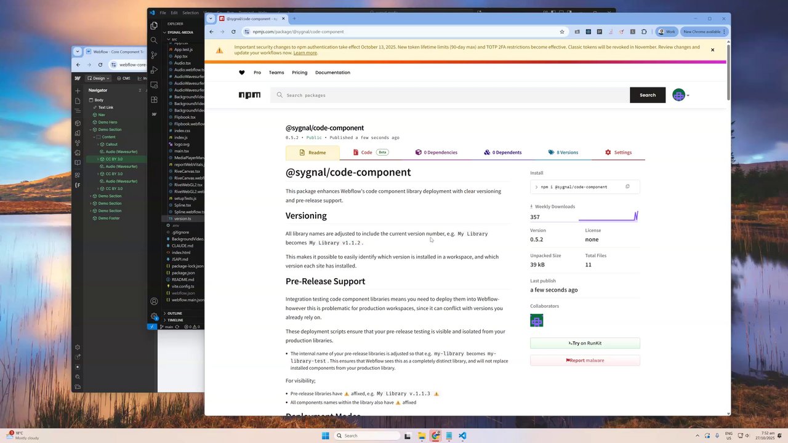Open Webflow Pages panel icon
Screen dimensions: 788x443
78,101
